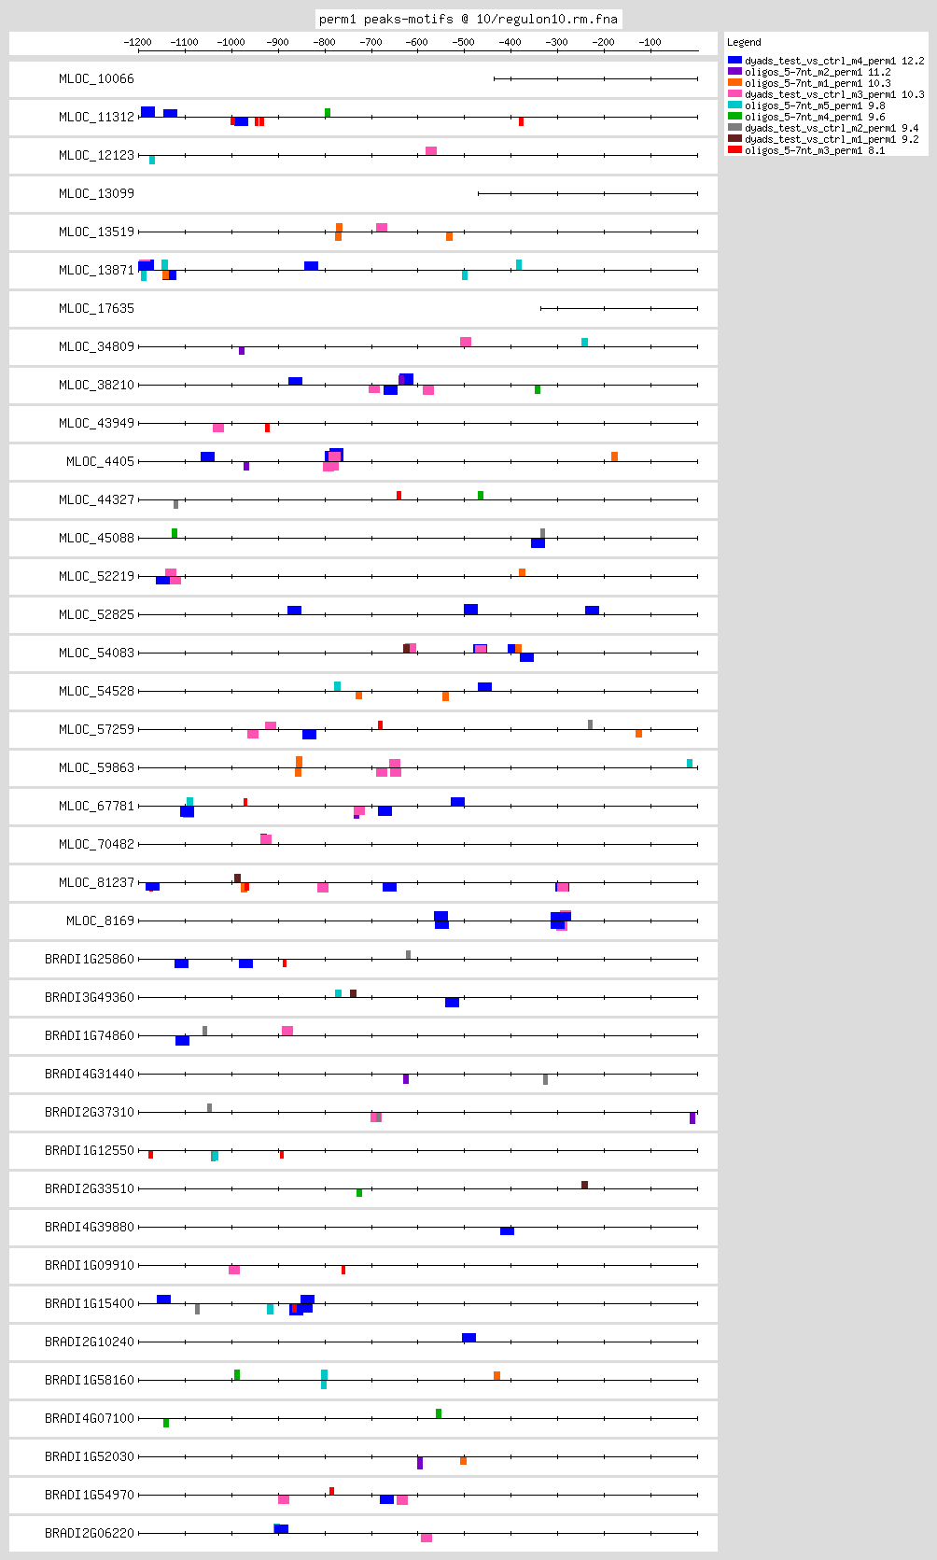Viewport: 937px width, 1560px height.
Task: Click the -600 position on the axis
Action: pyautogui.click(x=417, y=43)
